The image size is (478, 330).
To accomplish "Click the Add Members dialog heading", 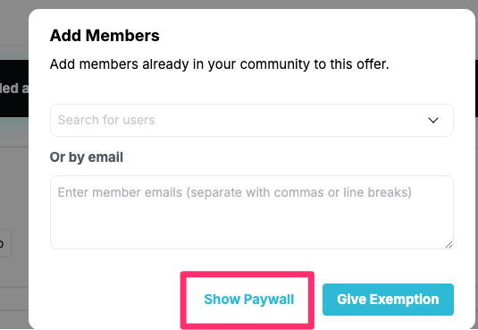I will (105, 36).
